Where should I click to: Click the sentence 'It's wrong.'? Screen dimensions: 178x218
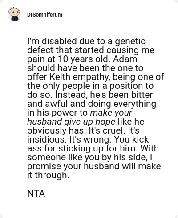[90, 139]
